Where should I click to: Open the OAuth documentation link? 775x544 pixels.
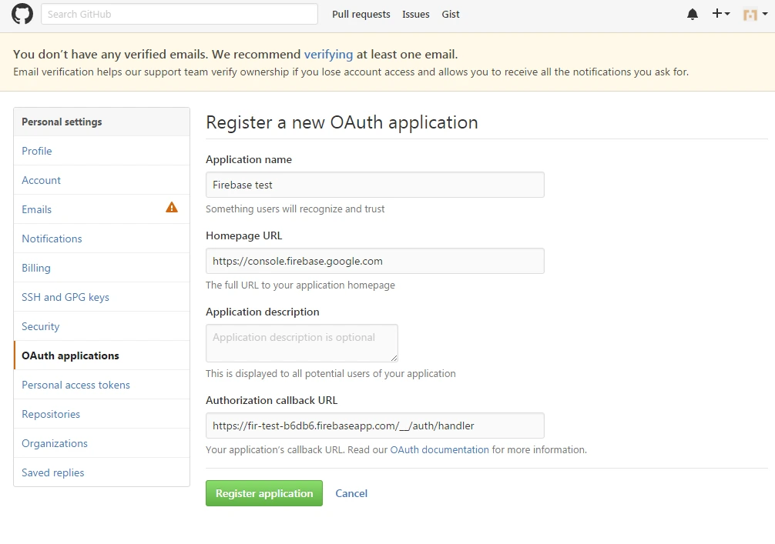[439, 449]
